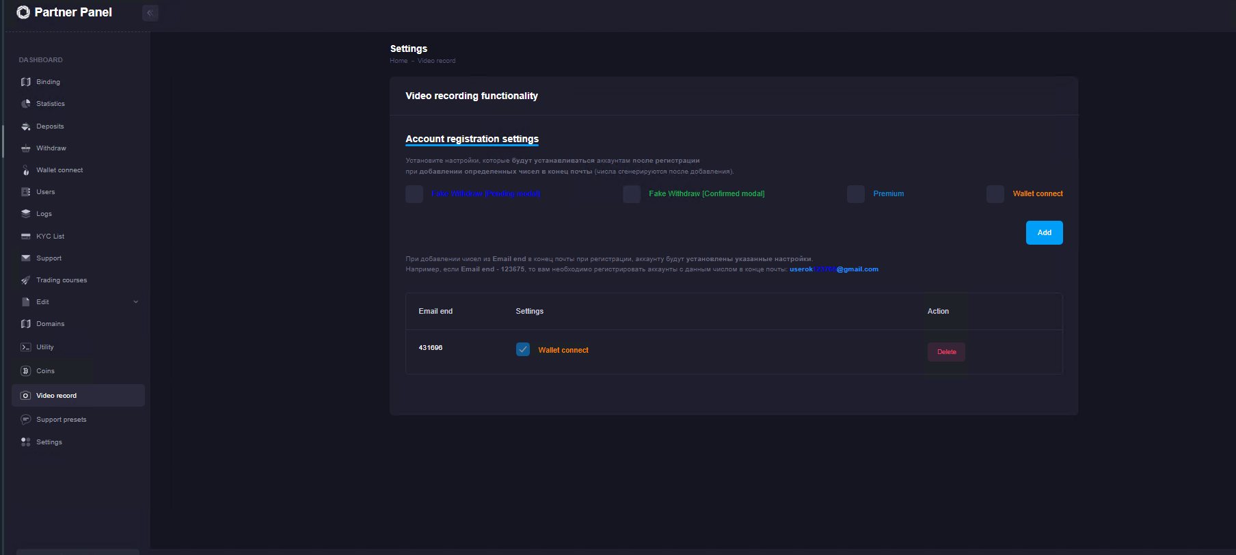
Task: Tick the Premium checkbox
Action: [855, 194]
